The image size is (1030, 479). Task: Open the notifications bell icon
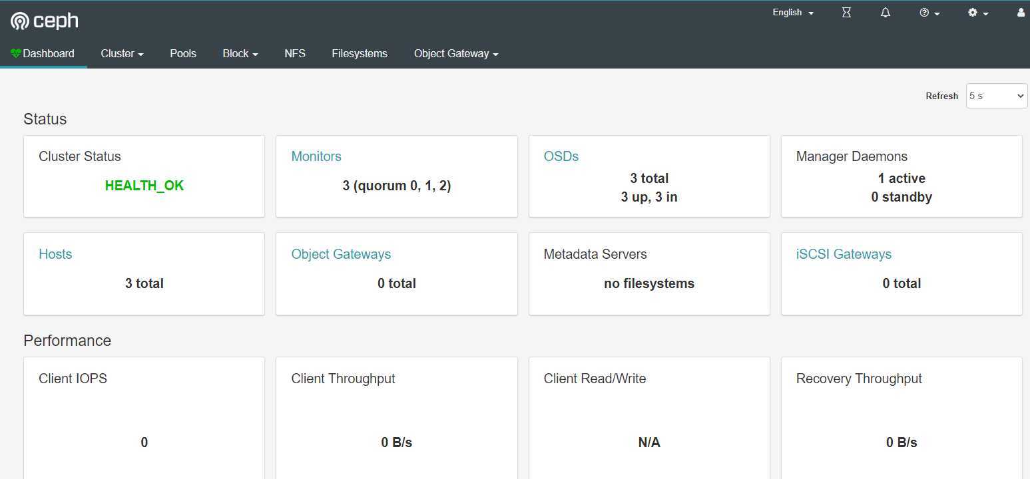(886, 13)
